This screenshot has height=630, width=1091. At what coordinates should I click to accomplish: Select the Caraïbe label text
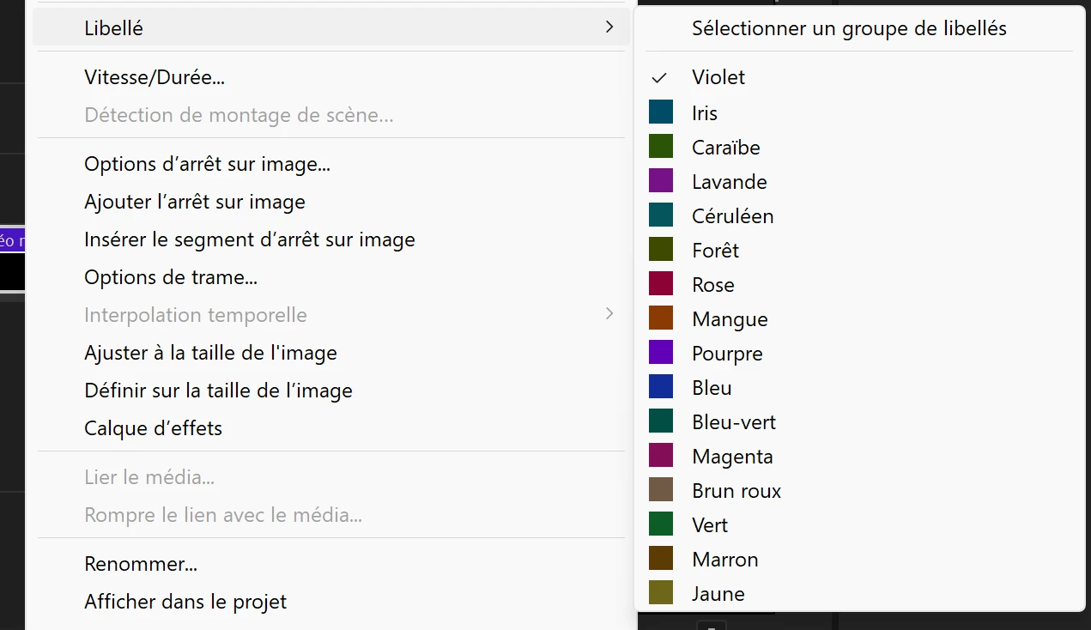726,147
